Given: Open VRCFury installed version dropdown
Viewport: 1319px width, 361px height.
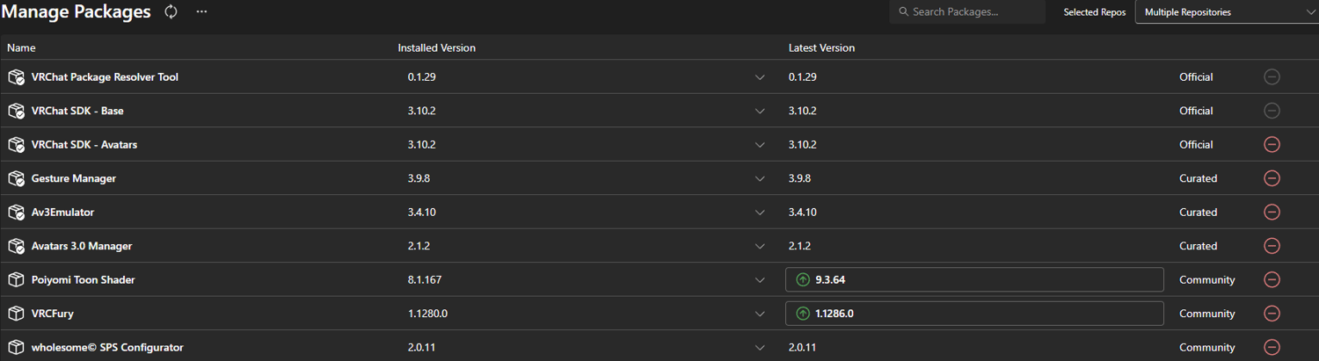Looking at the screenshot, I should 760,314.
